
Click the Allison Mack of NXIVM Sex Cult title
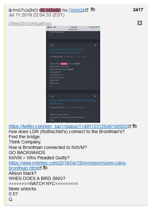tap(73, 102)
